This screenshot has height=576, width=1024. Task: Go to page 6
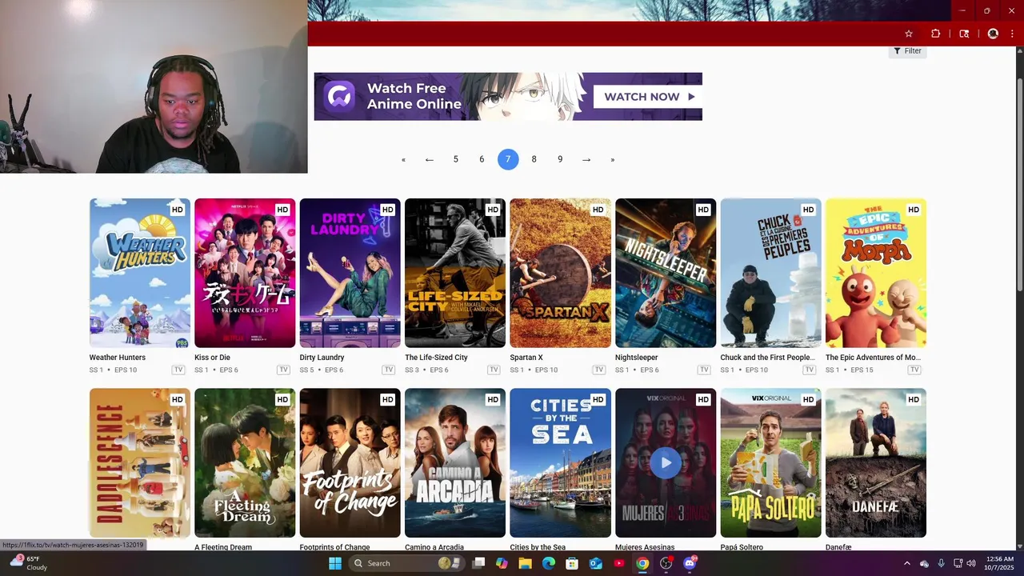[482, 159]
